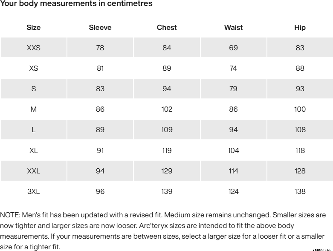Image resolution: width=333 pixels, height=251 pixels.
Task: Click the Waist column header
Action: click(x=233, y=27)
